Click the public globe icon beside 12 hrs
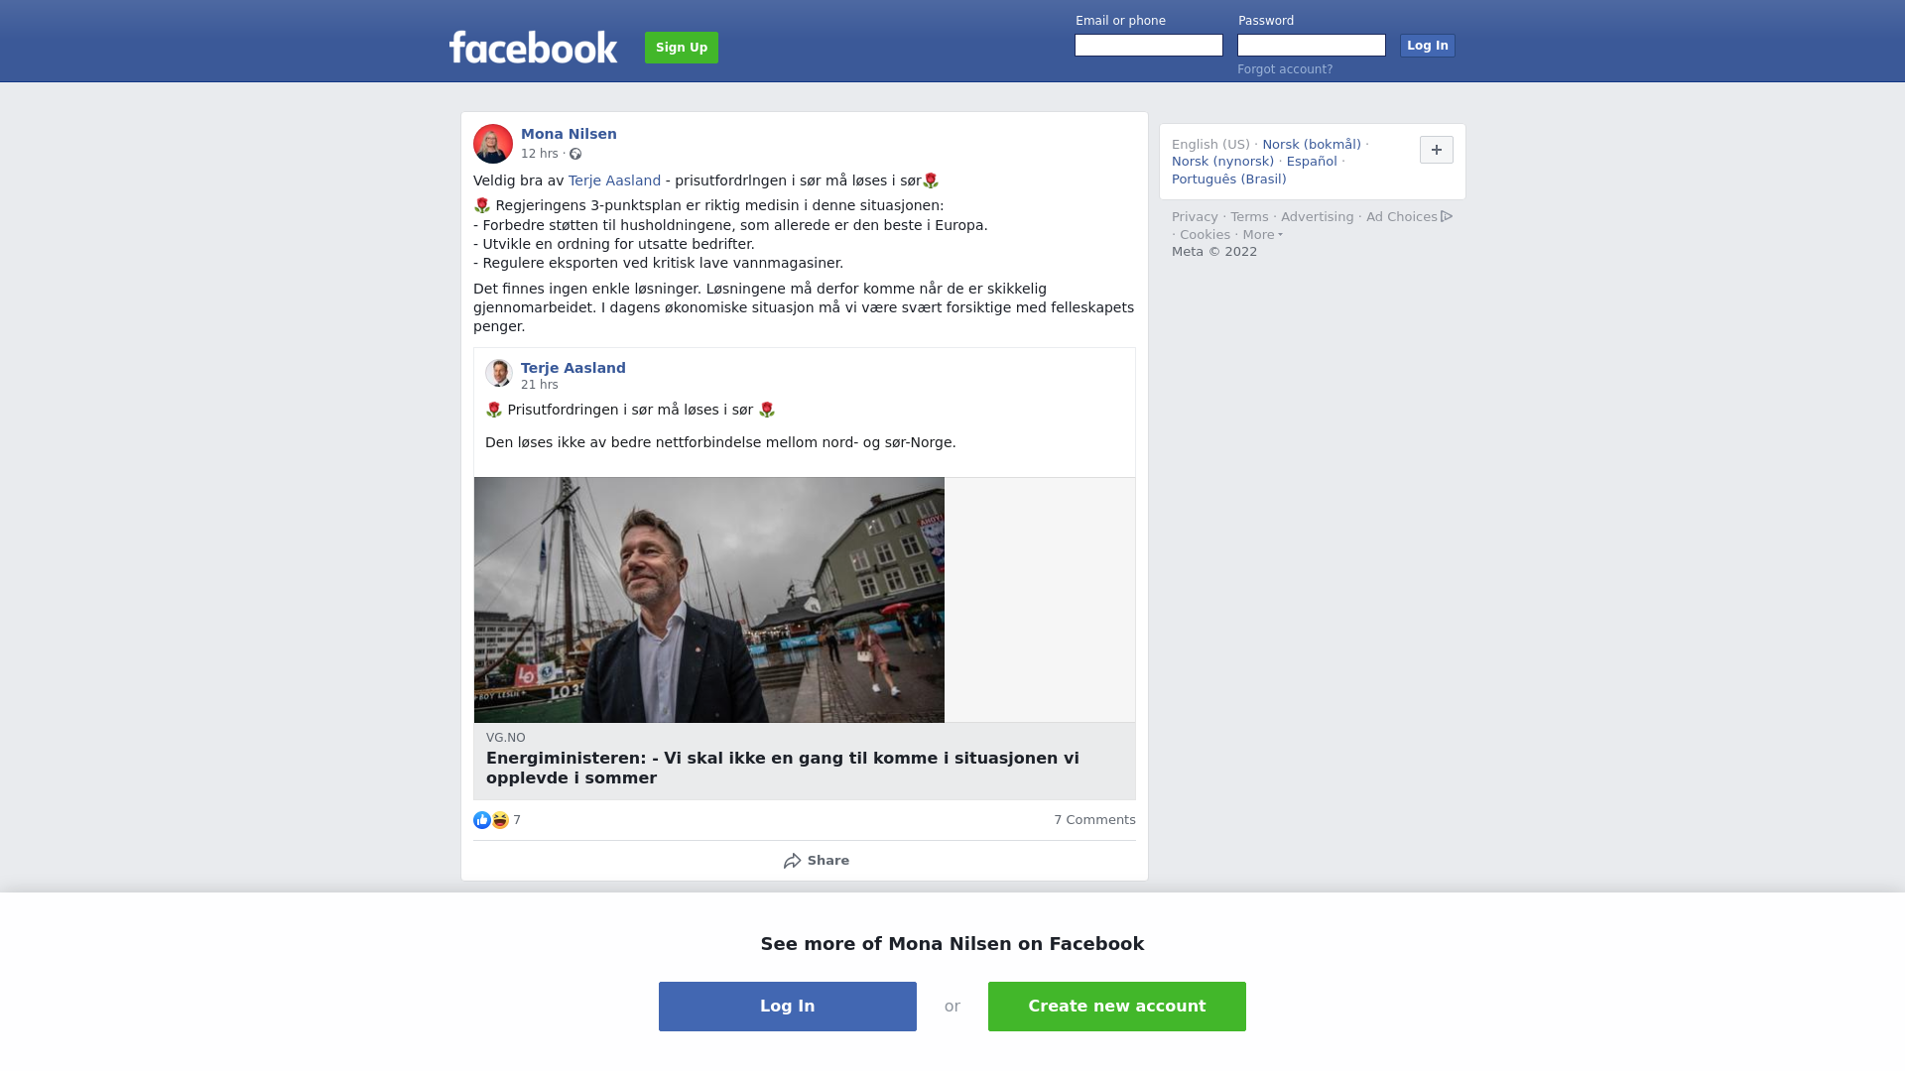Screen dimensions: 1905x1071 [x=575, y=154]
